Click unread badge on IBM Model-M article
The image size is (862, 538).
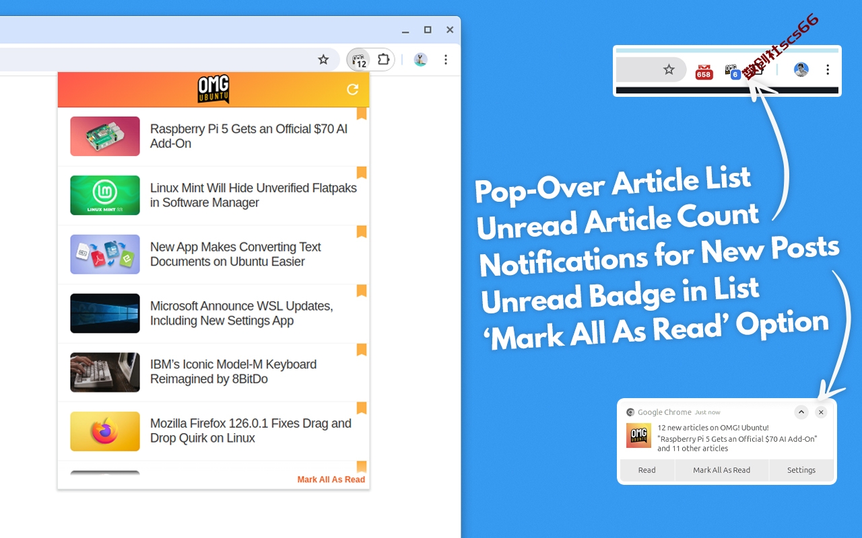point(362,350)
